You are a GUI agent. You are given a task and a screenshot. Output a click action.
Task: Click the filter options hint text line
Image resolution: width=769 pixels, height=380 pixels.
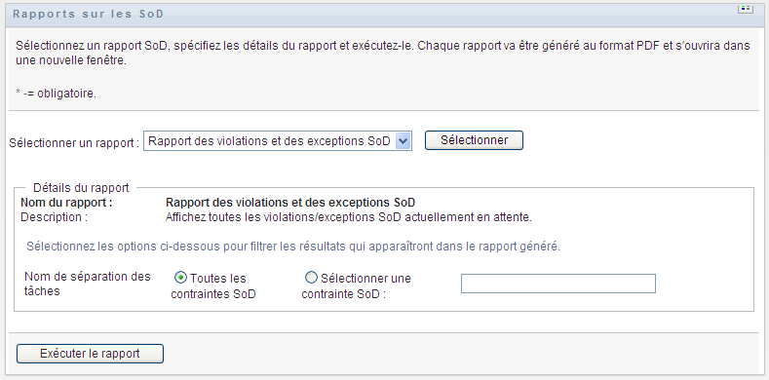click(293, 247)
